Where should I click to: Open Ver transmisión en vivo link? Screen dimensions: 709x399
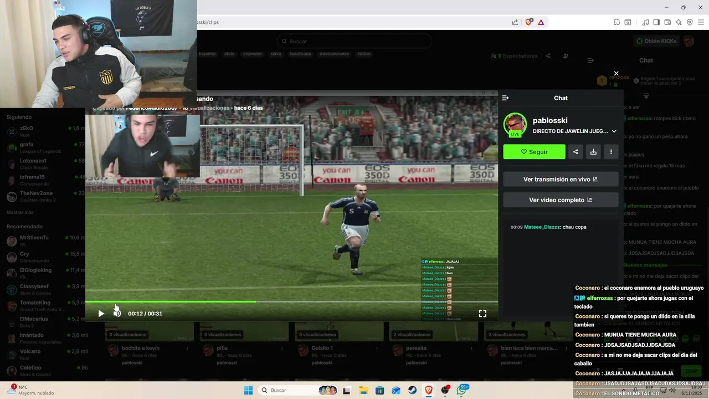click(561, 180)
